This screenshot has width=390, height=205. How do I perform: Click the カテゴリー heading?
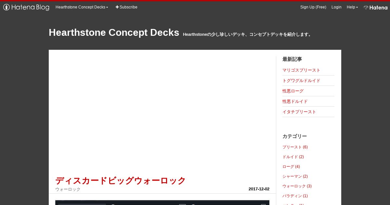tap(294, 136)
